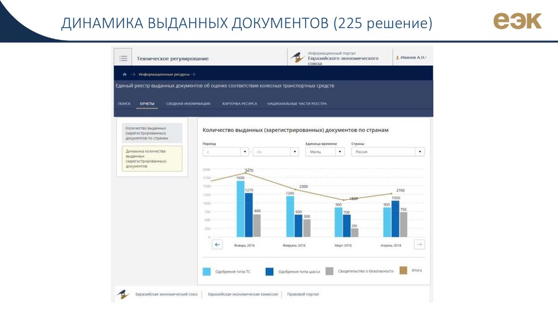
Task: Open the Страны dropdown showing Россия
Action: pos(387,153)
